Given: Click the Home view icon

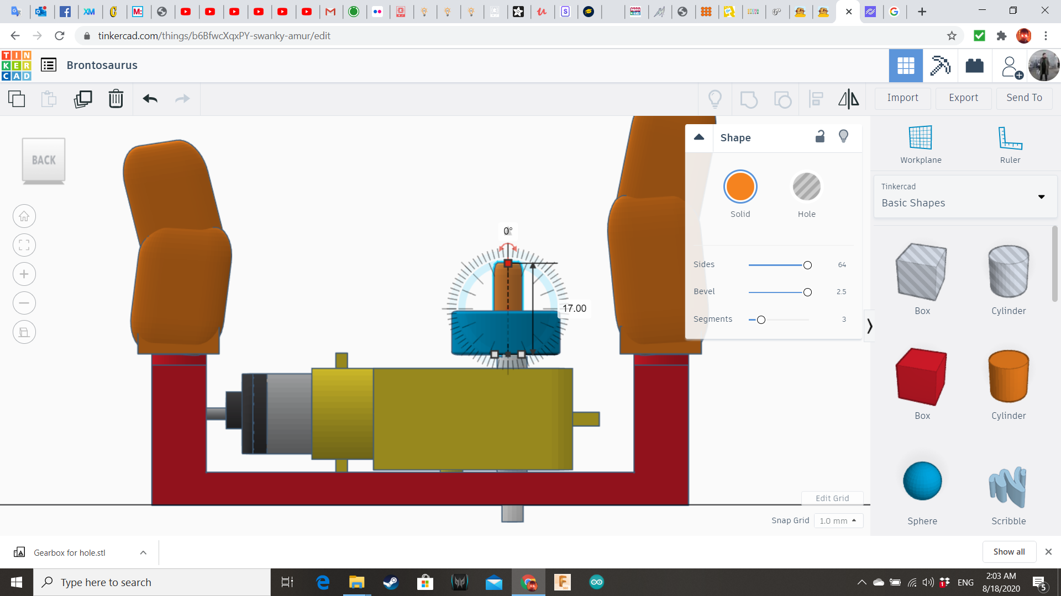Looking at the screenshot, I should pos(24,216).
